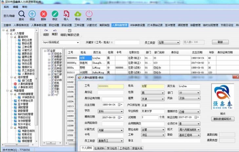Uncheck the 全部 department checkbox
This screenshot has height=152, width=239.
pos(49,51)
